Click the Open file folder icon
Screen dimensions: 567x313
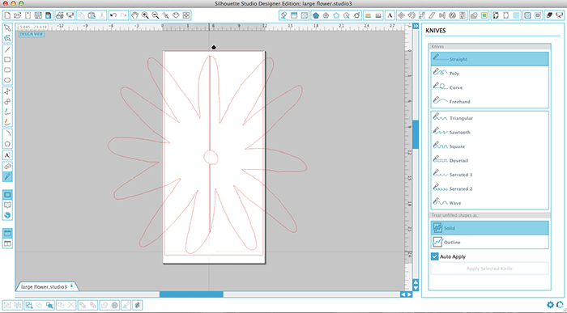(x=17, y=15)
